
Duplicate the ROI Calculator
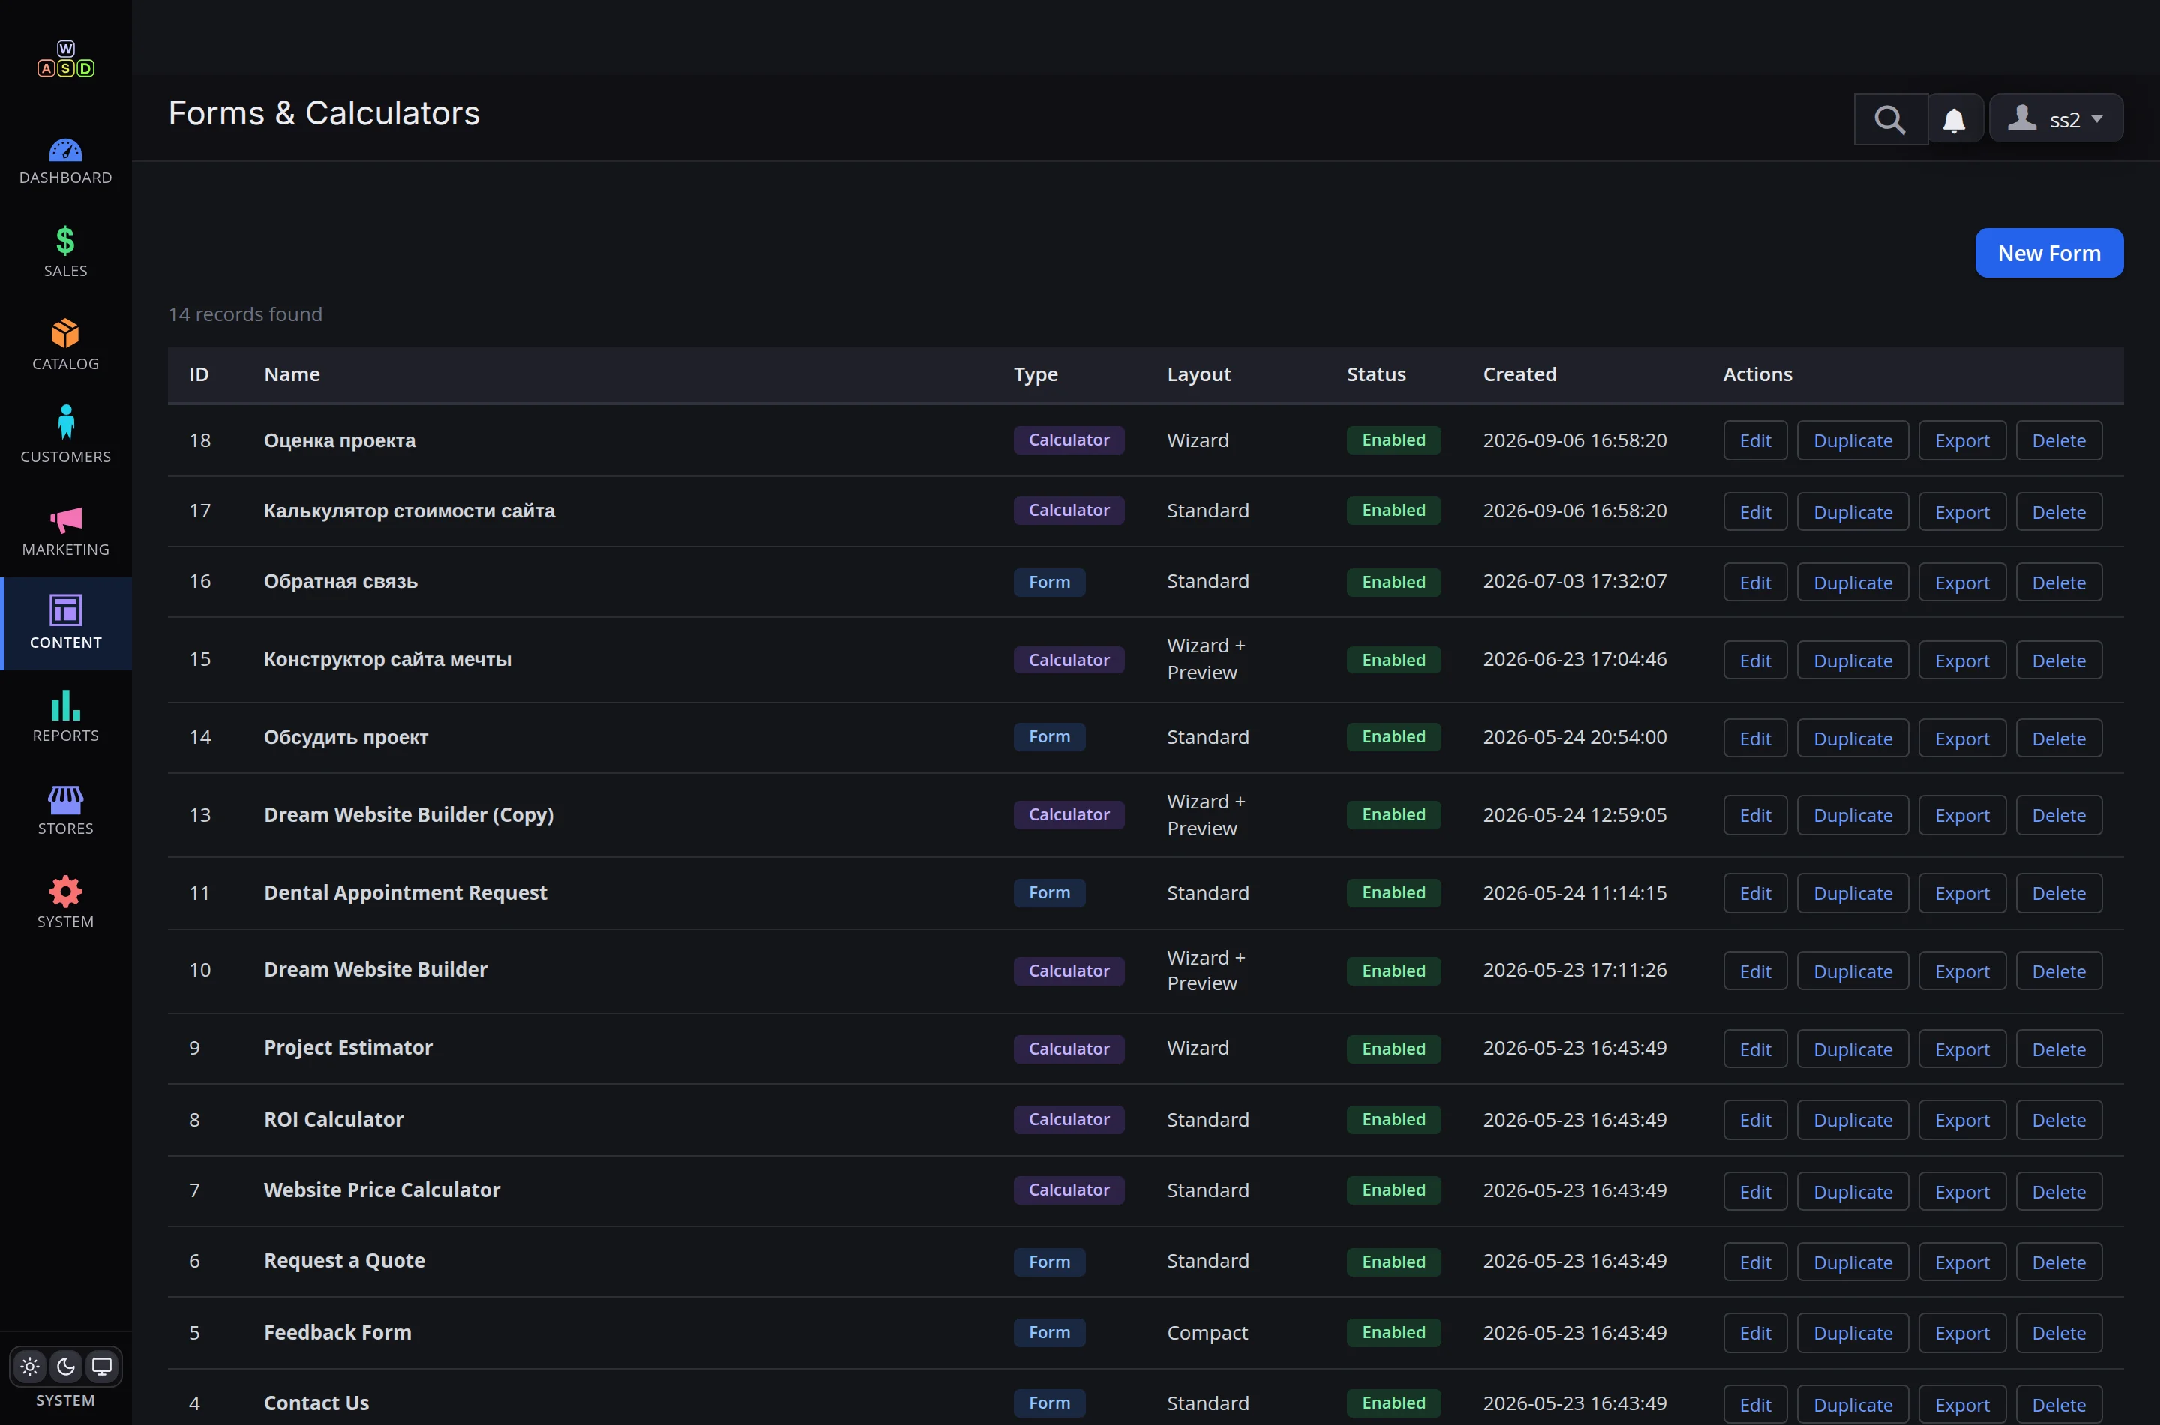tap(1852, 1120)
